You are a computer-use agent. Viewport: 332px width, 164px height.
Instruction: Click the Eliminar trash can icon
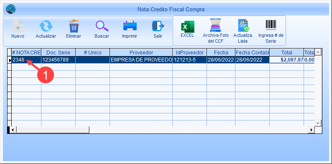74,26
